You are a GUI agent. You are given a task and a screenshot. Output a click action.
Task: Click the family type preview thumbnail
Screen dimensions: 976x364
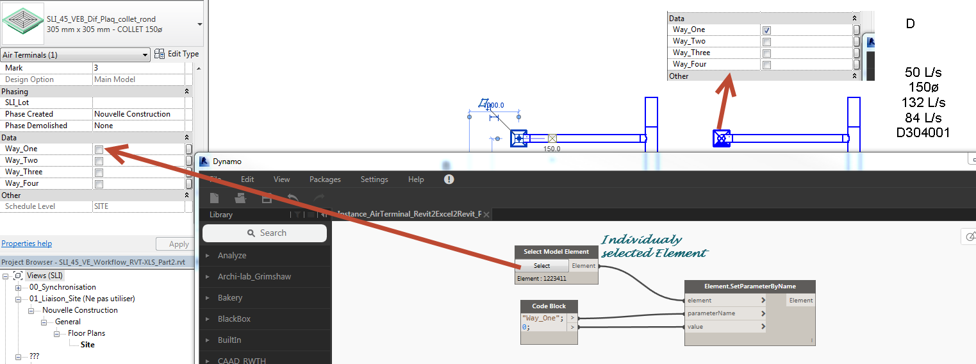22,24
